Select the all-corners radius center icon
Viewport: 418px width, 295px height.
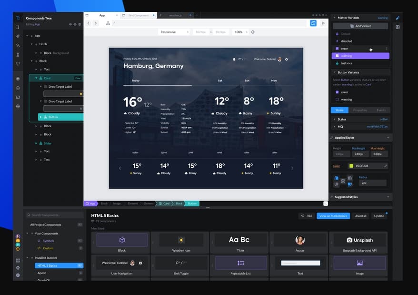point(343,181)
